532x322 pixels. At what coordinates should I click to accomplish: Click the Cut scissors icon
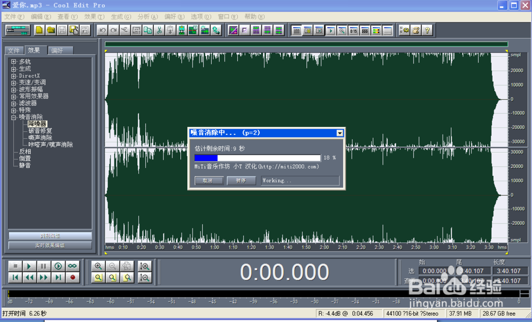159,30
